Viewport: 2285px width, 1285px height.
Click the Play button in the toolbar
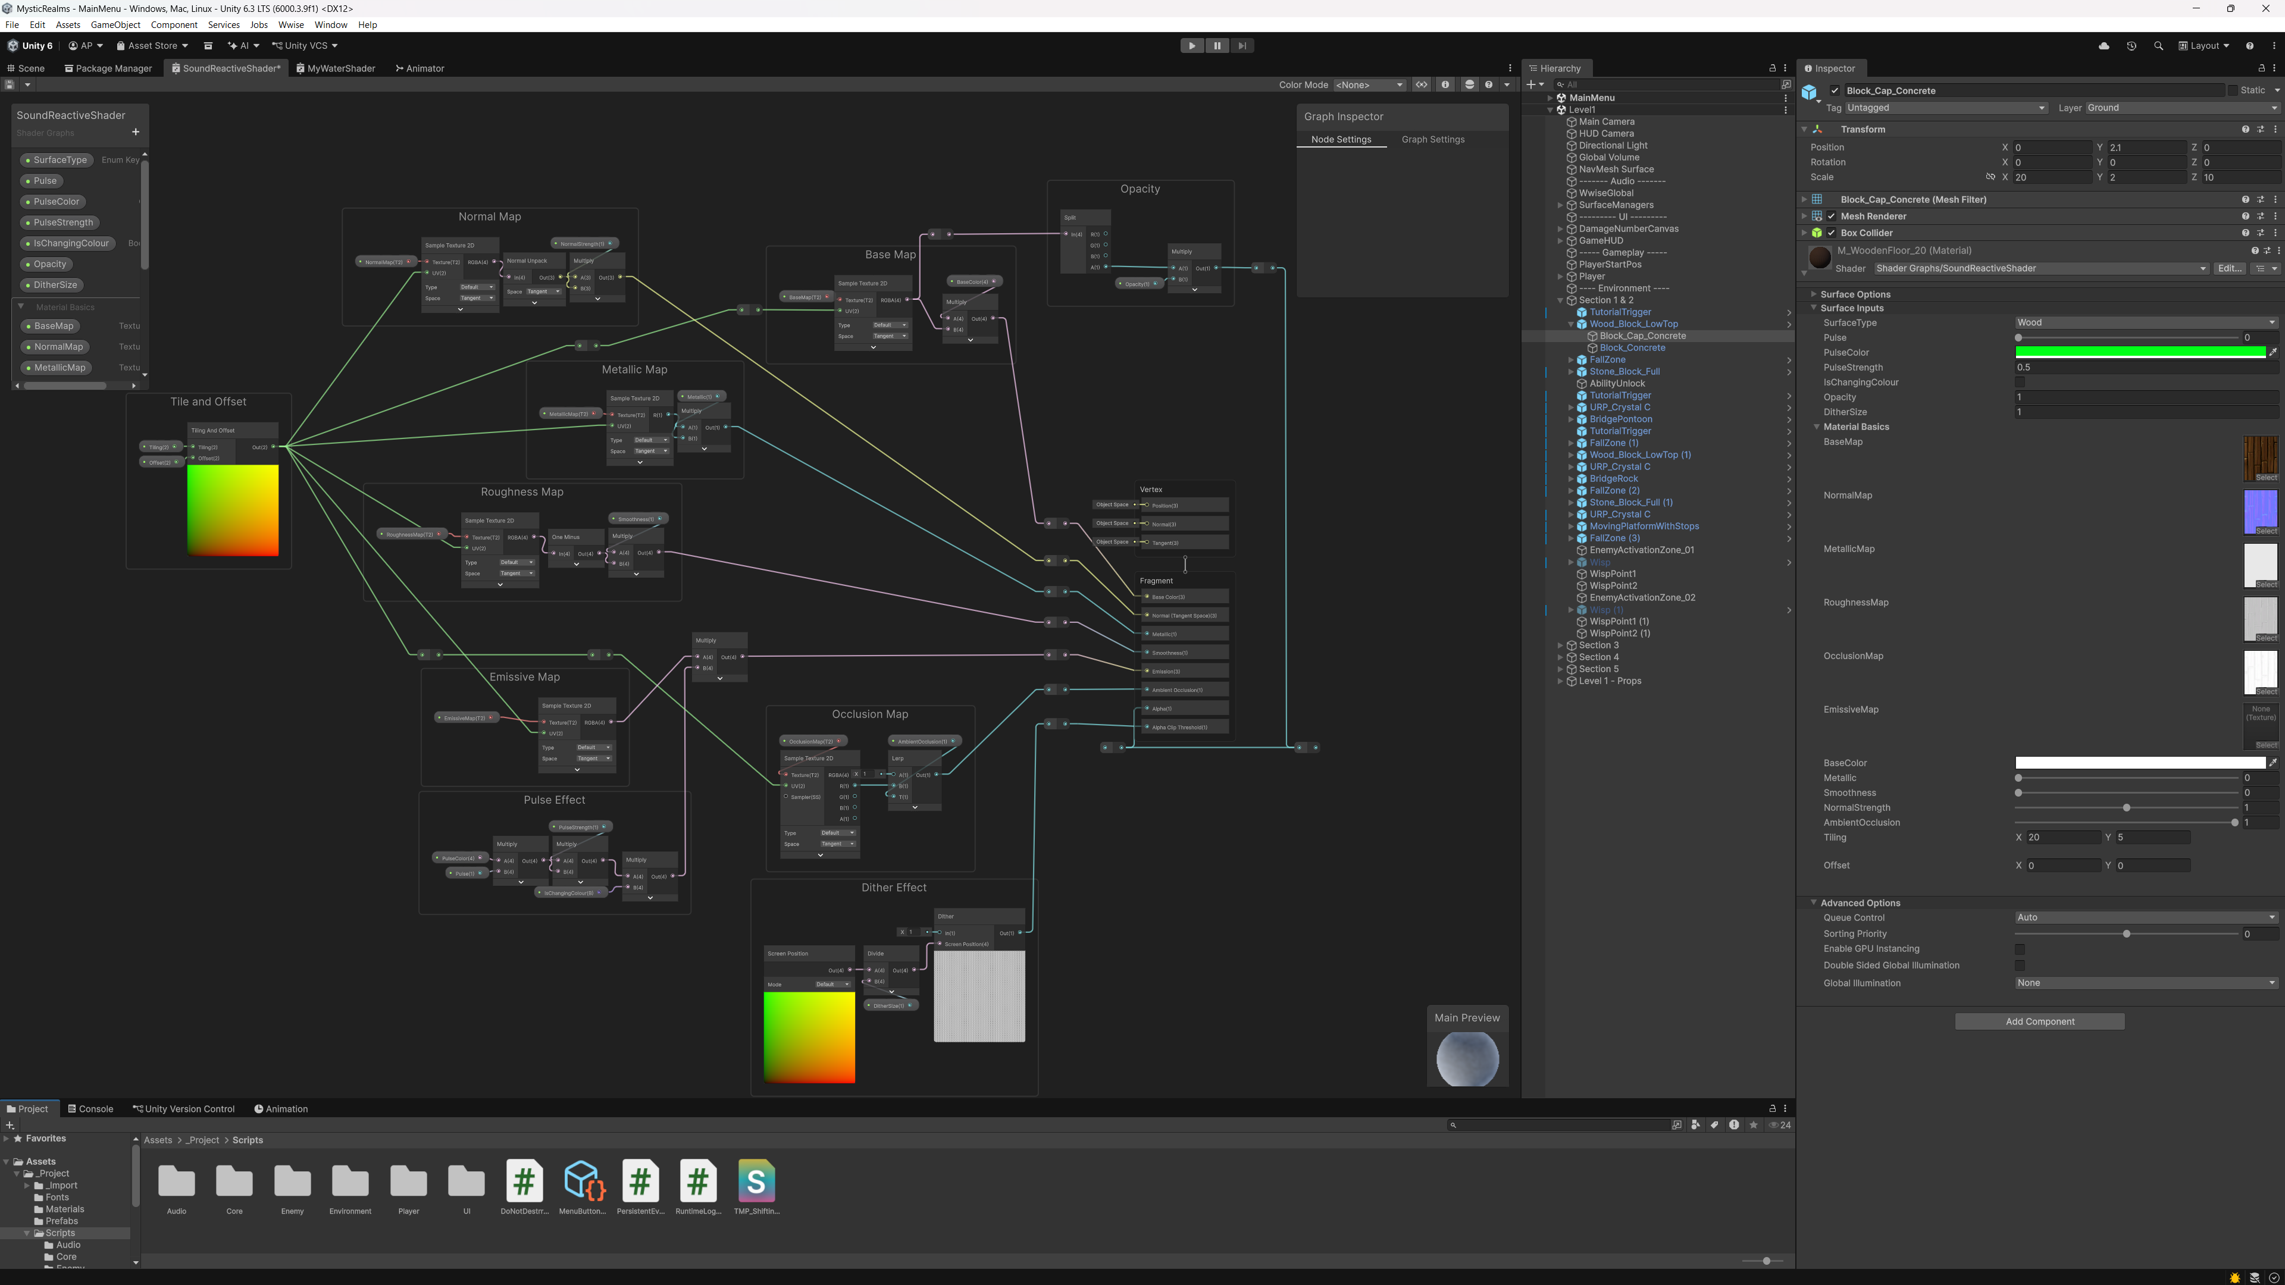(x=1191, y=46)
